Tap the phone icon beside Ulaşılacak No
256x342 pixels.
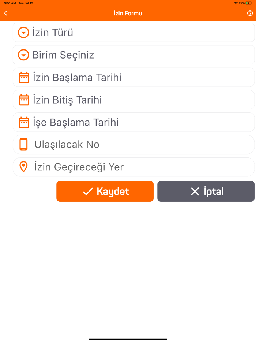tap(23, 145)
